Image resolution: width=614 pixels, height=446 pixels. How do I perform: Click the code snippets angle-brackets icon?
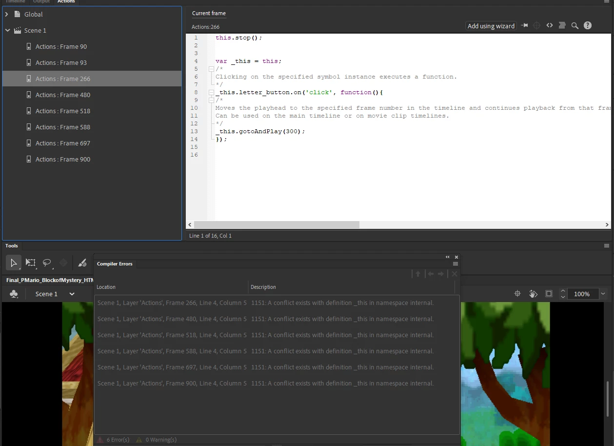(550, 25)
